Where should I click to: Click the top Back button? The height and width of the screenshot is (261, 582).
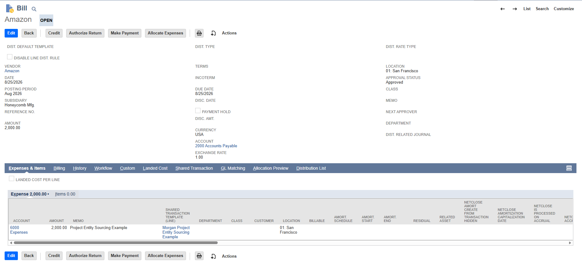(x=29, y=33)
